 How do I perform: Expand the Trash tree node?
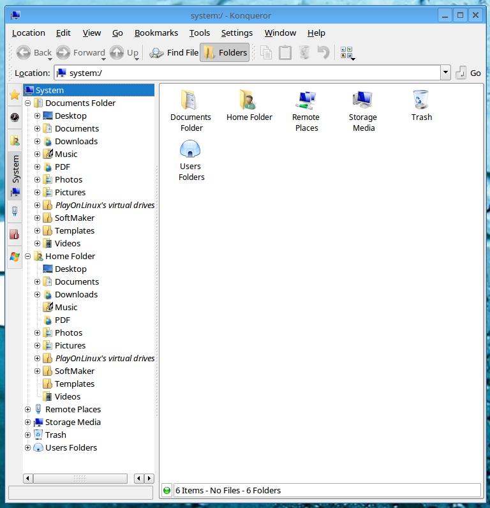click(x=28, y=435)
